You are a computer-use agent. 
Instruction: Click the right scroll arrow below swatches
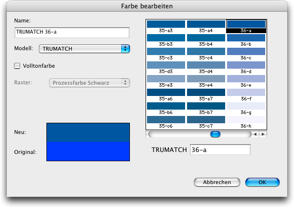tap(263, 134)
